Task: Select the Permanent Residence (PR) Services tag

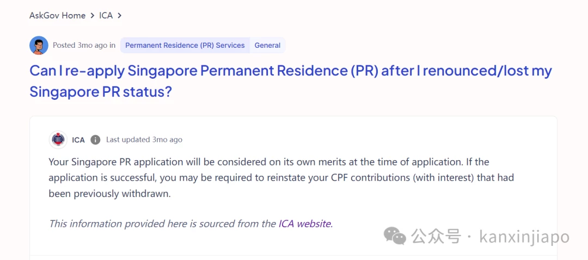Action: (x=185, y=45)
